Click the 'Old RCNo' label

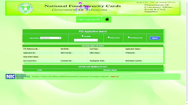tap(65, 49)
